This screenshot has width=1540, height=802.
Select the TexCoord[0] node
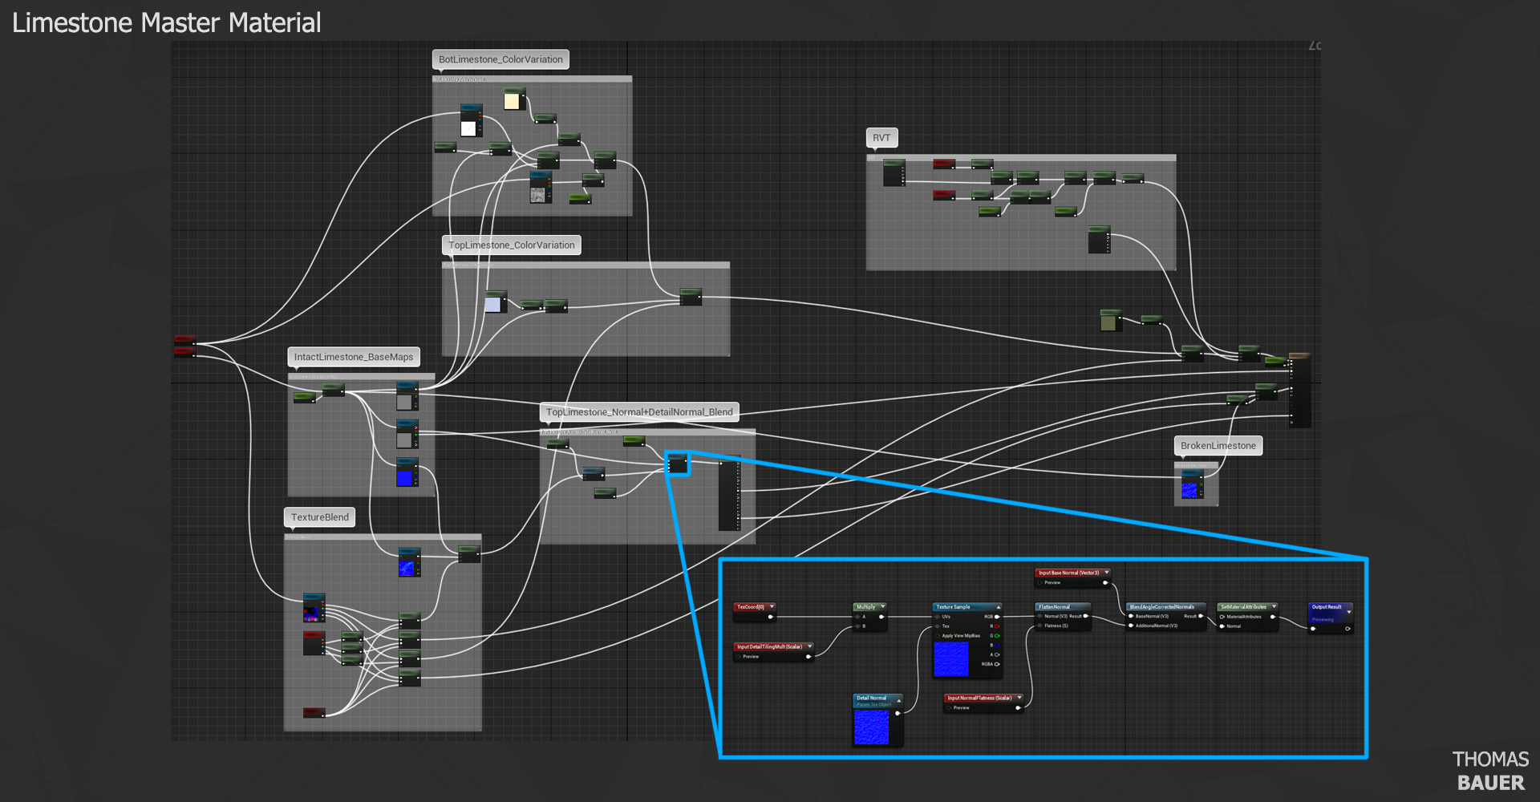[750, 607]
